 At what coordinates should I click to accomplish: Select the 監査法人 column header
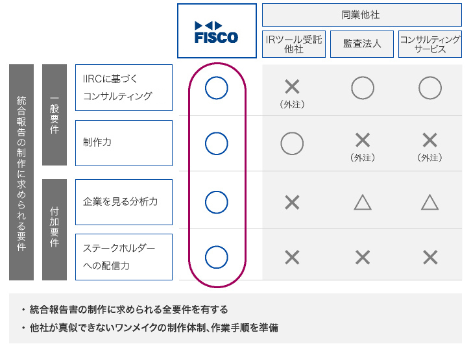362,44
